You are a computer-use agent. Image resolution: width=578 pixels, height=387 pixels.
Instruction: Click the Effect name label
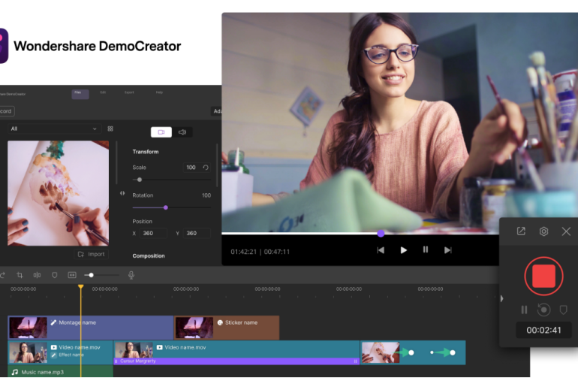coord(71,355)
